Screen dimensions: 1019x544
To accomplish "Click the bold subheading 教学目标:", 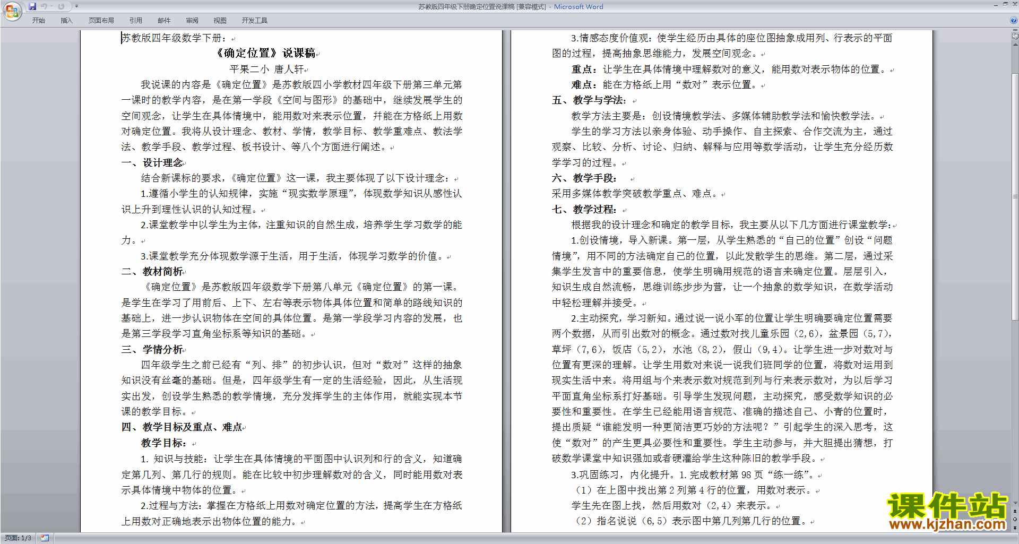I will (163, 443).
